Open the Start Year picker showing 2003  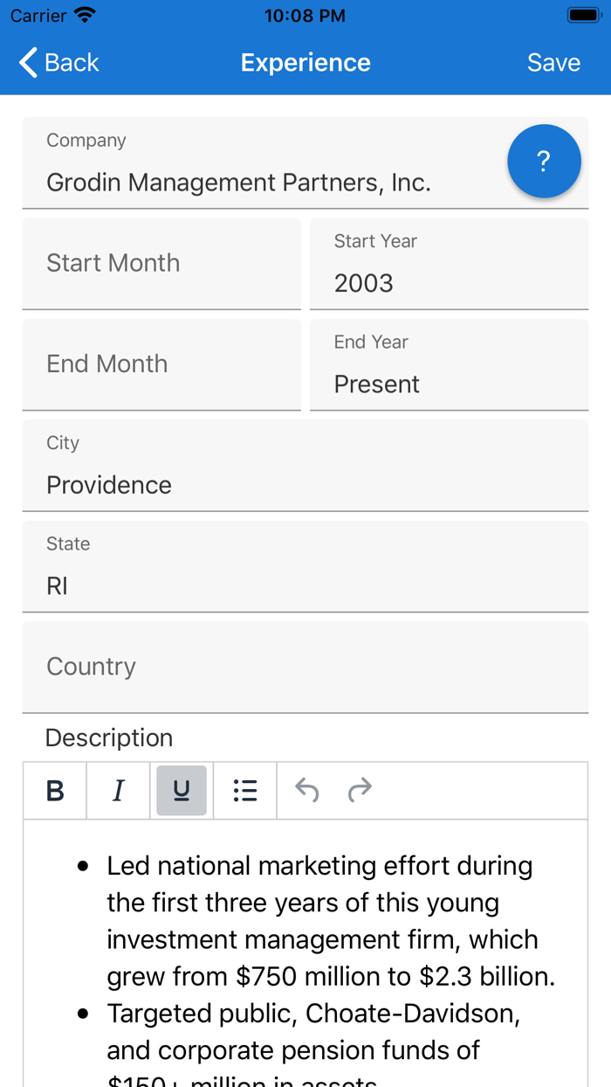[x=450, y=271]
